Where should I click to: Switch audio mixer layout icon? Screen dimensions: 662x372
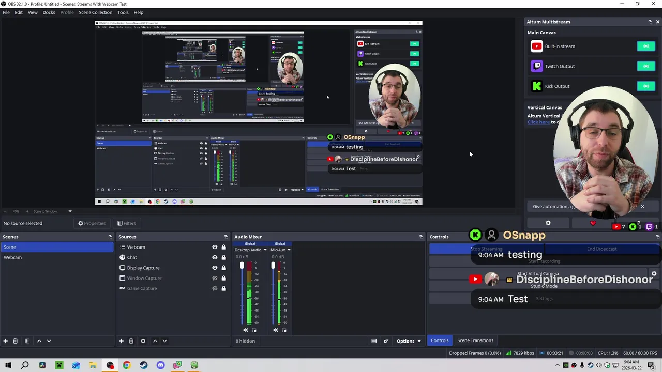(x=374, y=341)
